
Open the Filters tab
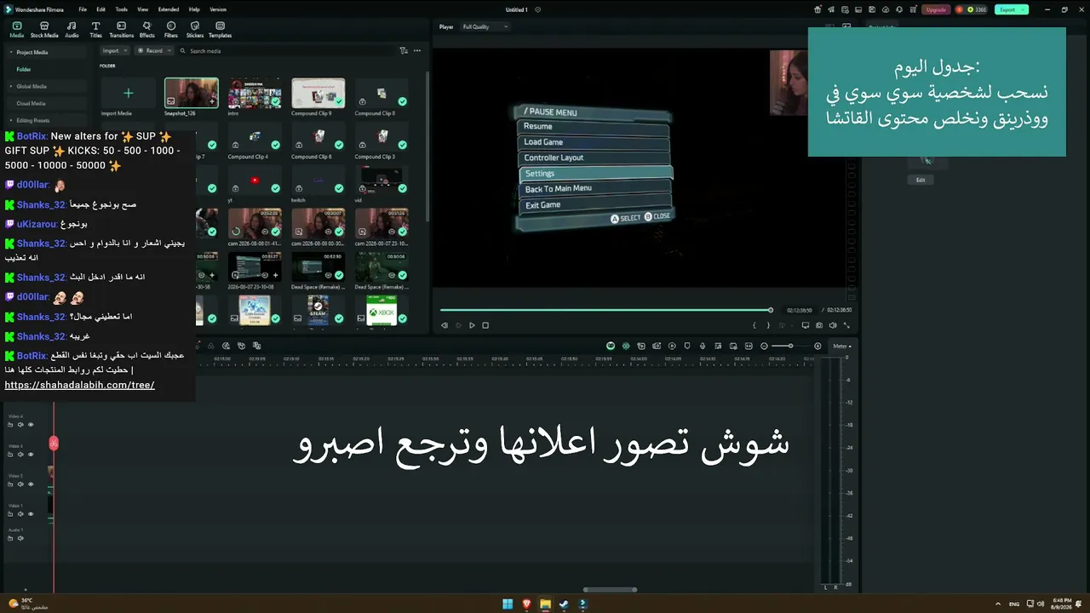tap(171, 30)
